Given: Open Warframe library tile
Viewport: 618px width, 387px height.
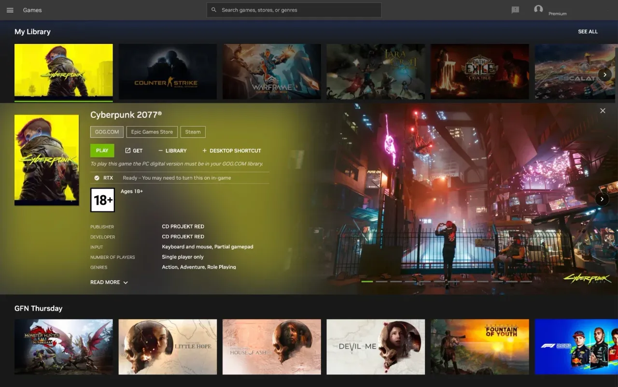Looking at the screenshot, I should coord(272,72).
